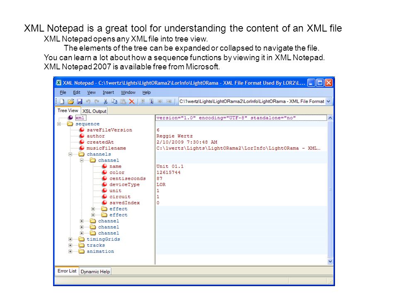Click the folder icon beside tracks

pyautogui.click(x=82, y=245)
